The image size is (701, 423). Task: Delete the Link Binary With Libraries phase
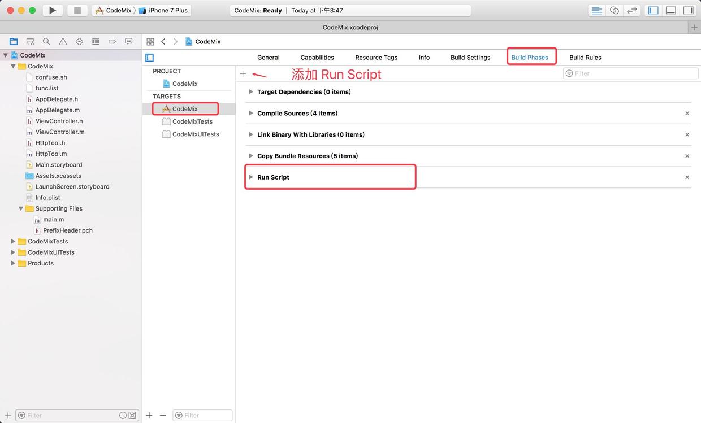[687, 135]
